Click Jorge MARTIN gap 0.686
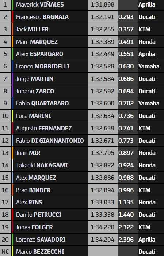Viewport: 164px width, 256px height. coord(126,79)
